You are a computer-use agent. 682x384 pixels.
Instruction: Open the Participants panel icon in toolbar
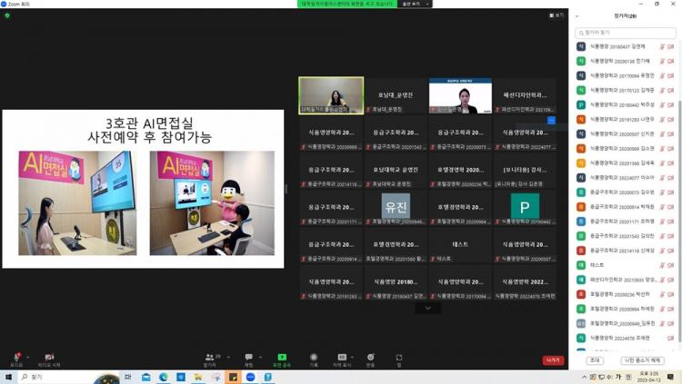coord(210,358)
